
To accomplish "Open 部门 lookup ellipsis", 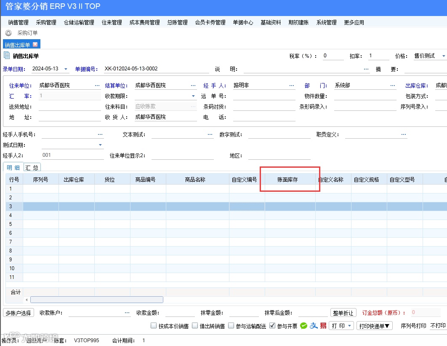I will click(393, 86).
